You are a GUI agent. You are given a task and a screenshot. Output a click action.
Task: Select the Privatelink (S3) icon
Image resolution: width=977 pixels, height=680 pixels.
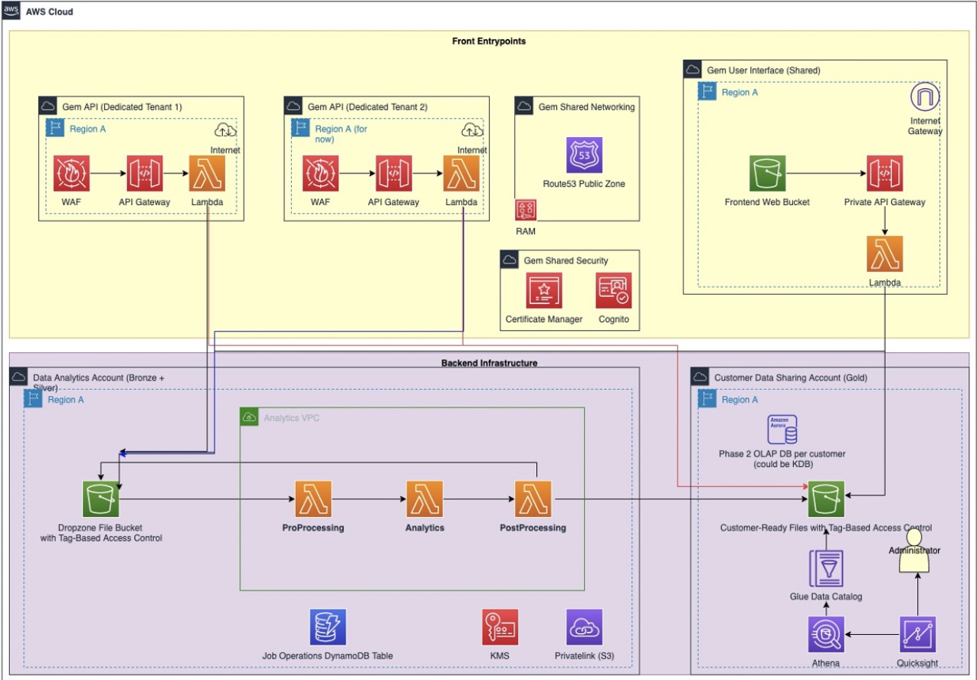585,628
